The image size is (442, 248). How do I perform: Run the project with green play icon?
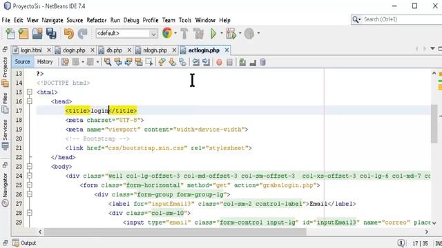[213, 34]
